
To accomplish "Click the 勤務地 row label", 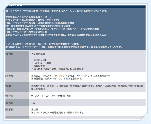I will 8,86.
